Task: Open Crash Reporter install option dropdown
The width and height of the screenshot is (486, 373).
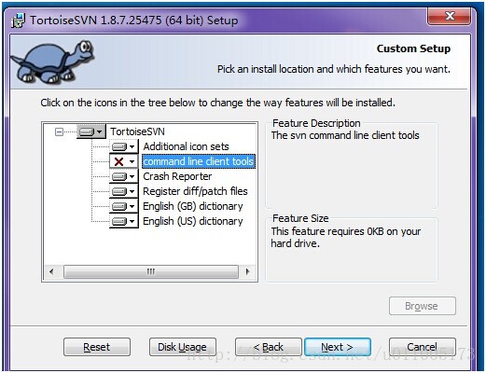Action: click(124, 176)
